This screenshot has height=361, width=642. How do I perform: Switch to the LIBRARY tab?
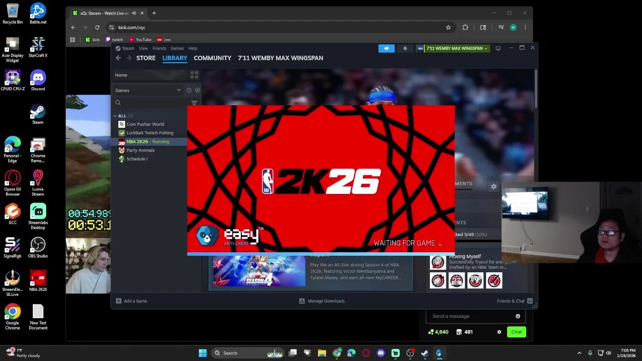(x=175, y=58)
